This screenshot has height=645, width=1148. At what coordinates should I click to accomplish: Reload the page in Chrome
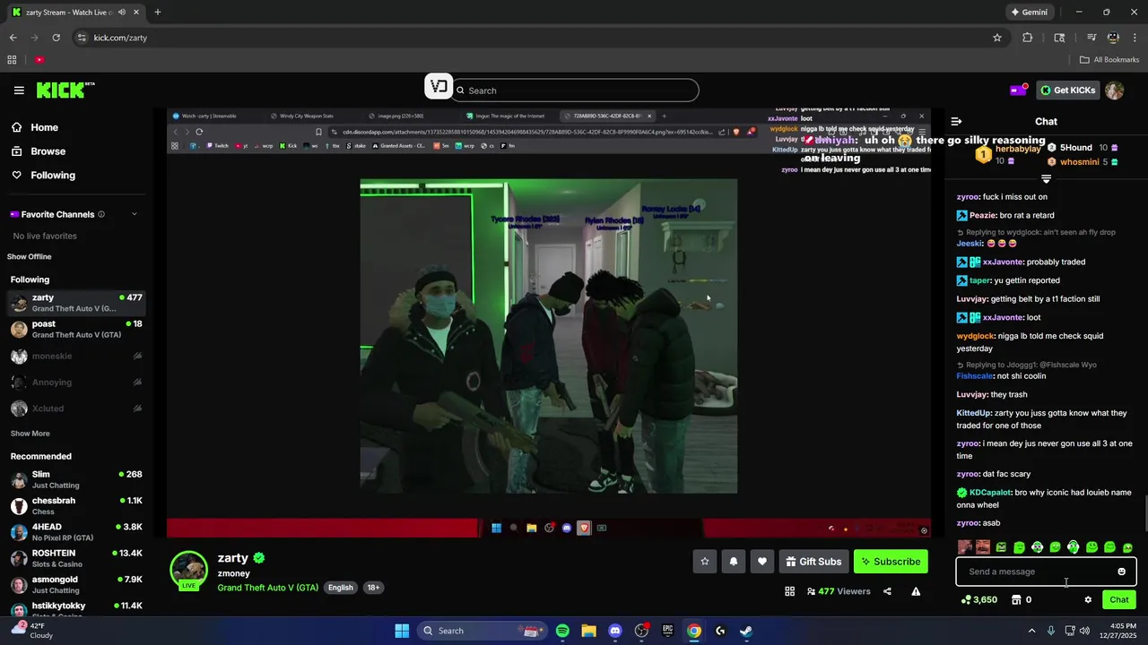pyautogui.click(x=56, y=38)
